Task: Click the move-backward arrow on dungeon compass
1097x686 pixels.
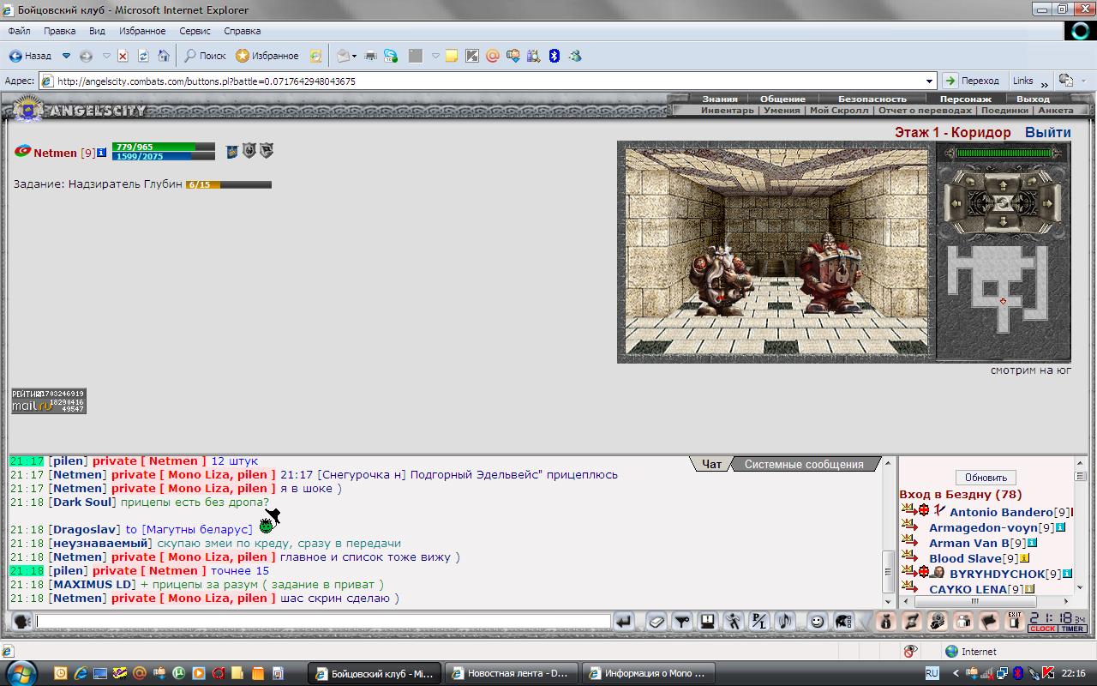Action: (x=1003, y=222)
